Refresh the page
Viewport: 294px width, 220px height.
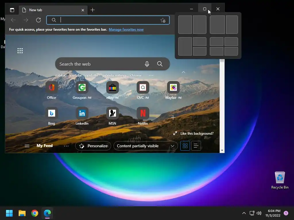(x=38, y=20)
